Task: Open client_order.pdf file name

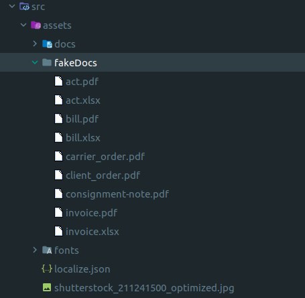Action: pos(103,175)
